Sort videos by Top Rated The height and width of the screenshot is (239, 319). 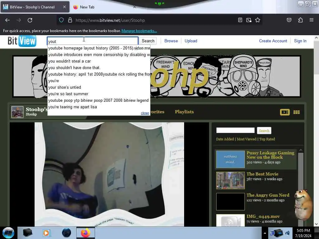tap(267, 139)
